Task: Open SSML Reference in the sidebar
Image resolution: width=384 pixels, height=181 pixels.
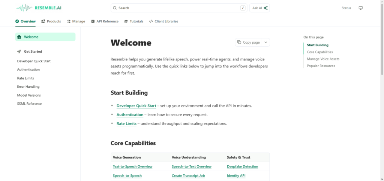Action: [29, 104]
